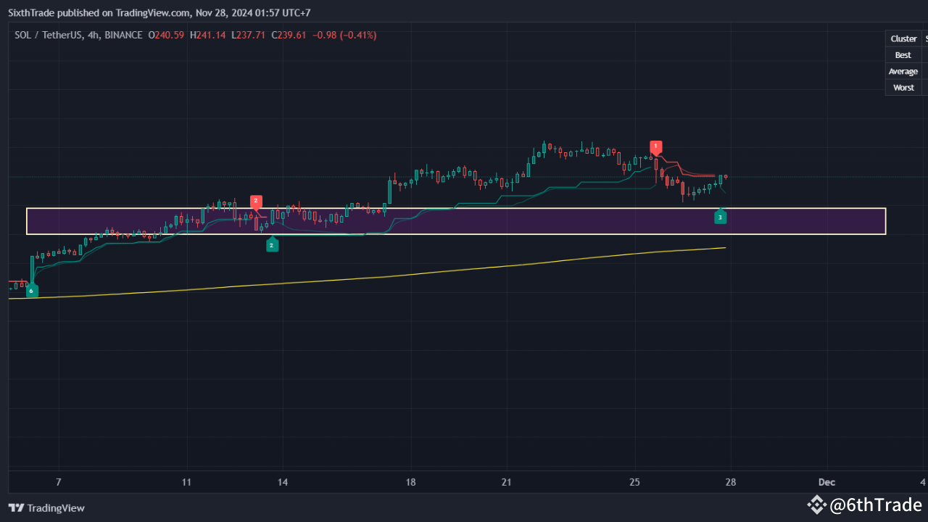Select the Cluster row in the stats table
This screenshot has height=522, width=928.
tap(903, 38)
